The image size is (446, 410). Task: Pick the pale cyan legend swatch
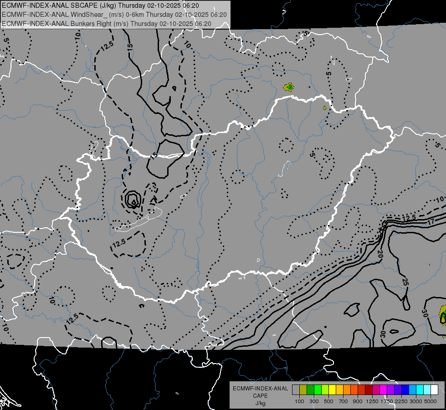click(x=427, y=389)
